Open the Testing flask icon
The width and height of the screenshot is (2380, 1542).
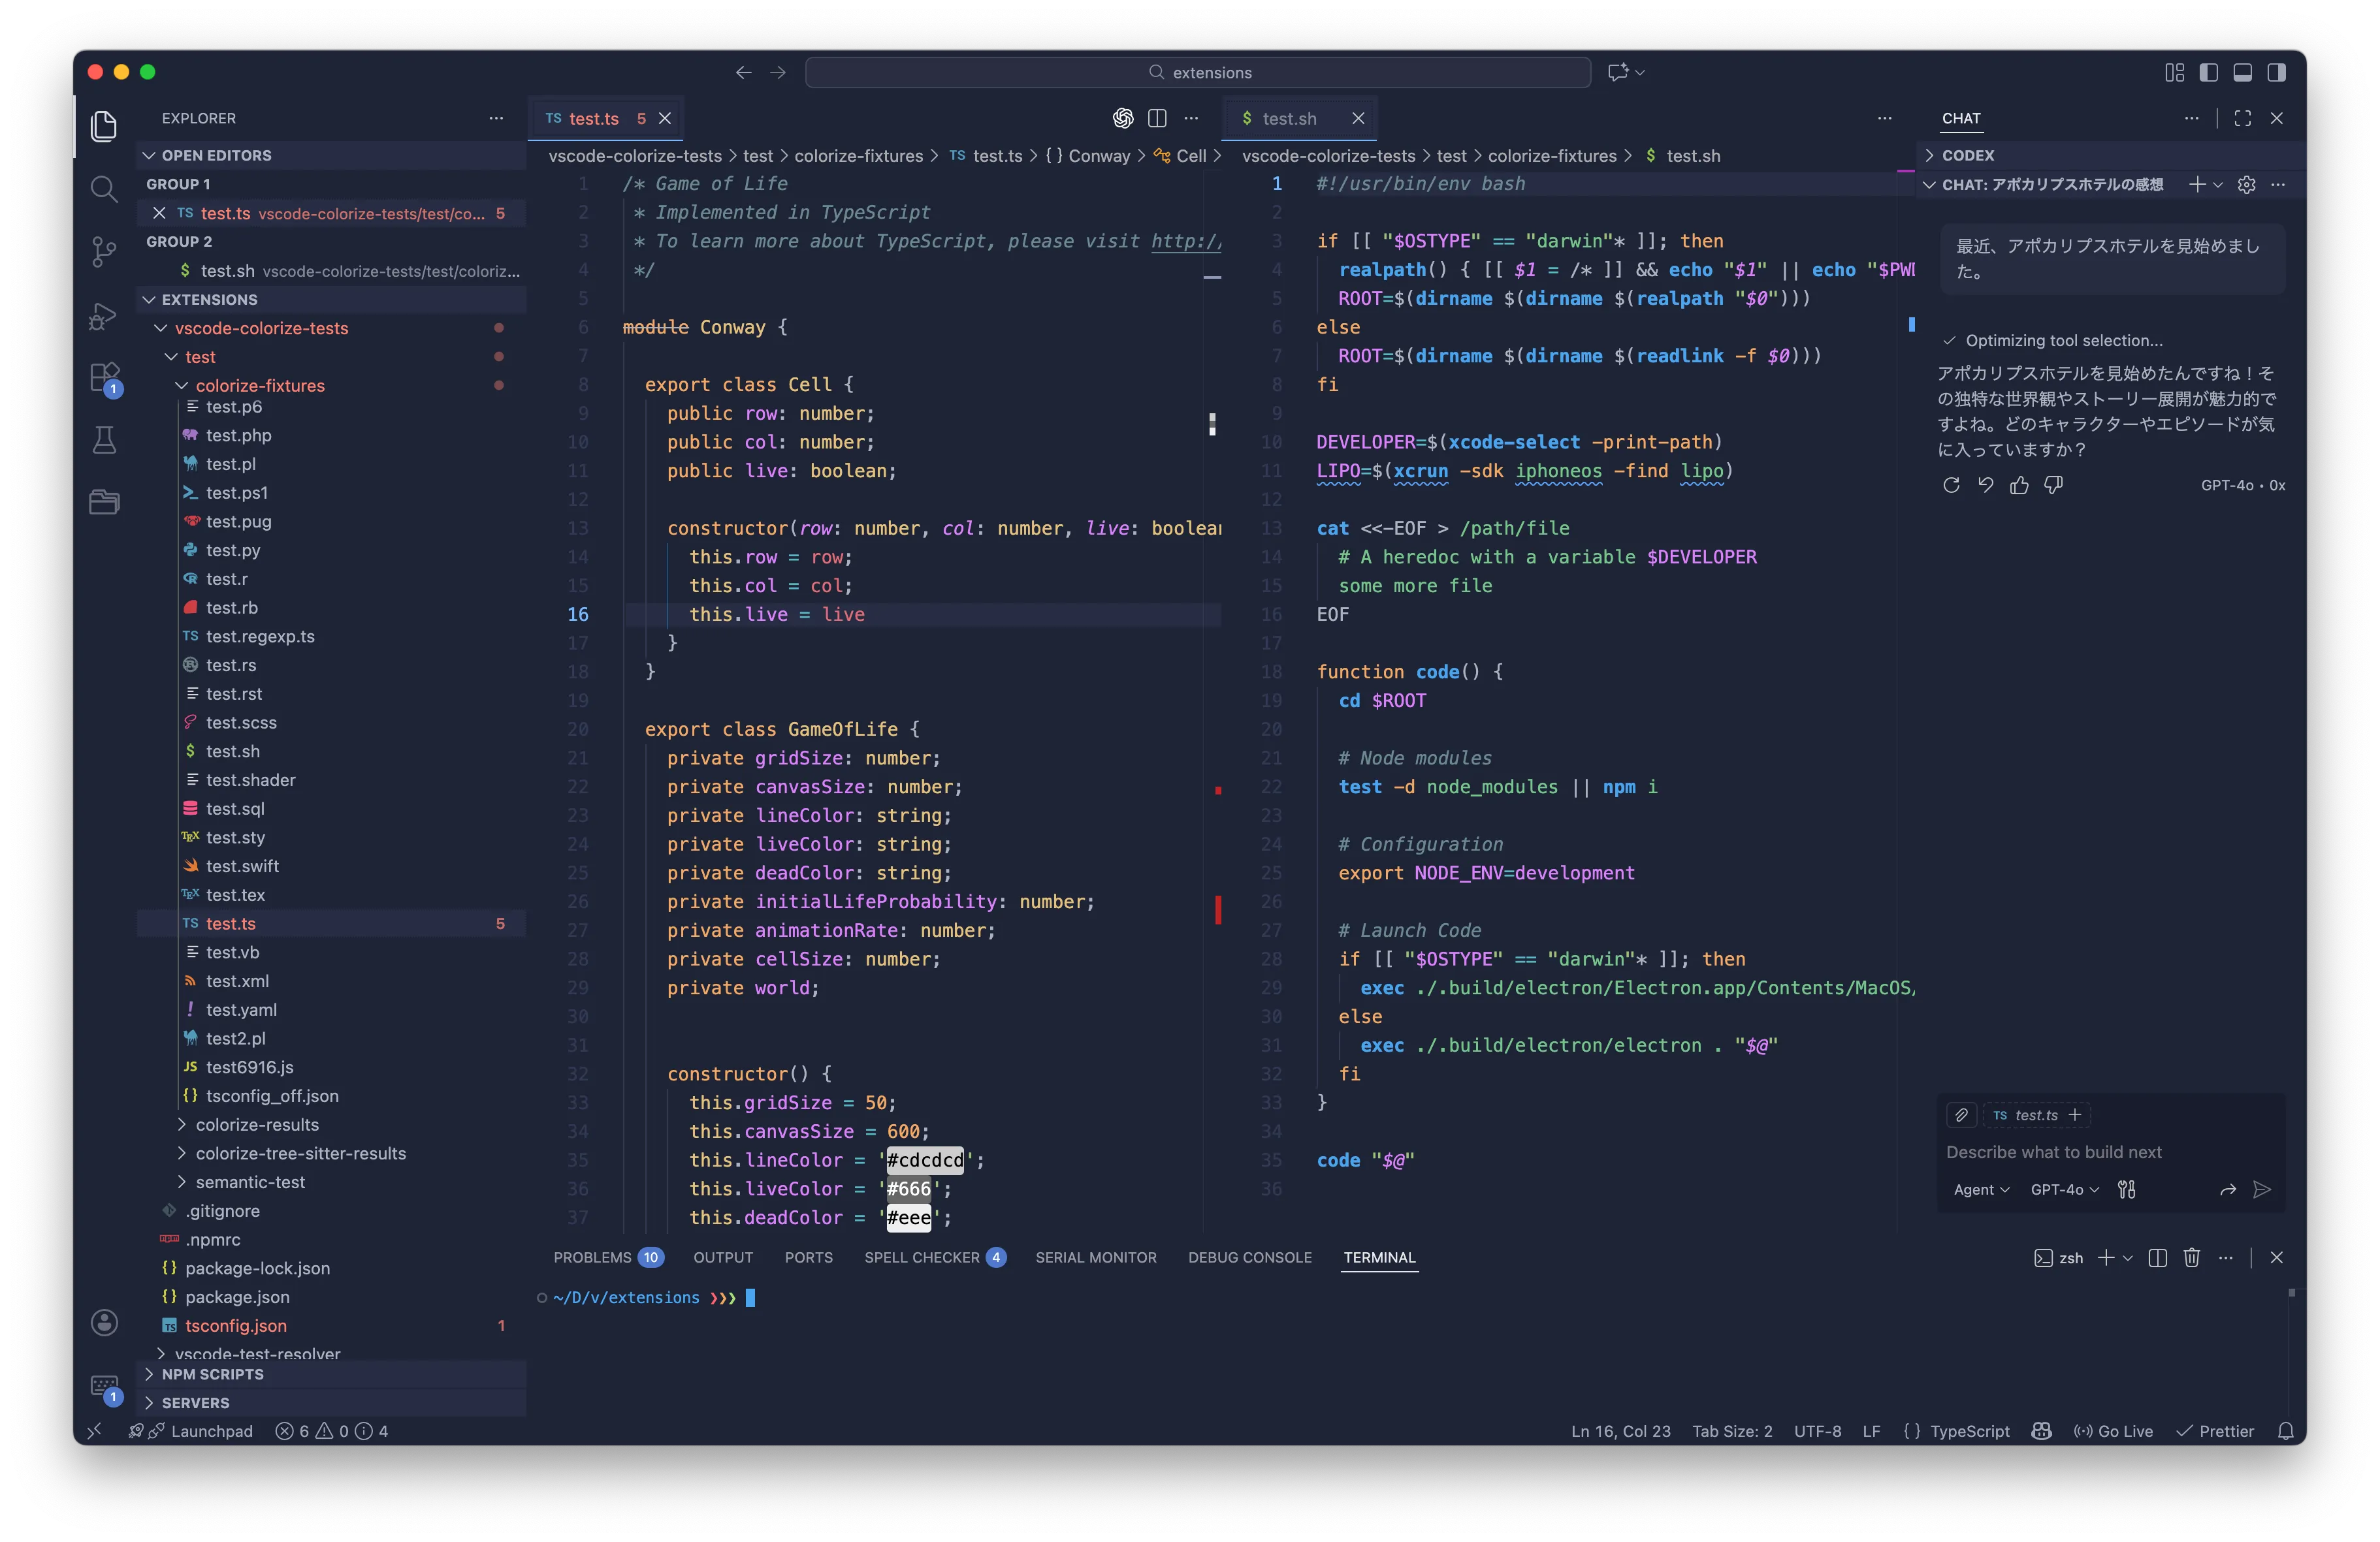point(104,441)
